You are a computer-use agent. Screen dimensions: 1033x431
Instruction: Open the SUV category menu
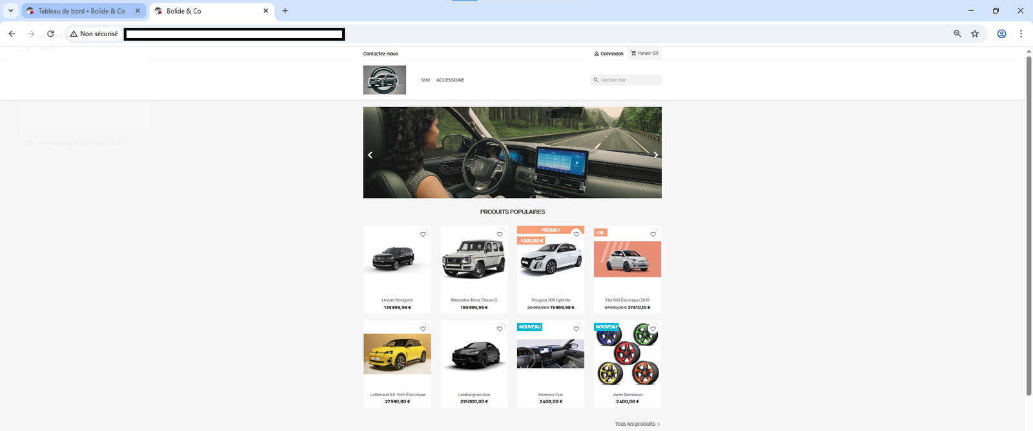[425, 80]
